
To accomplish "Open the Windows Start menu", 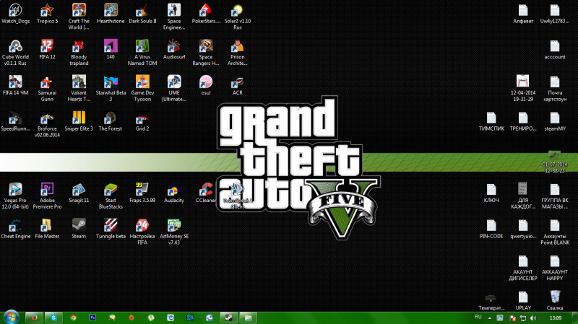I will point(11,318).
